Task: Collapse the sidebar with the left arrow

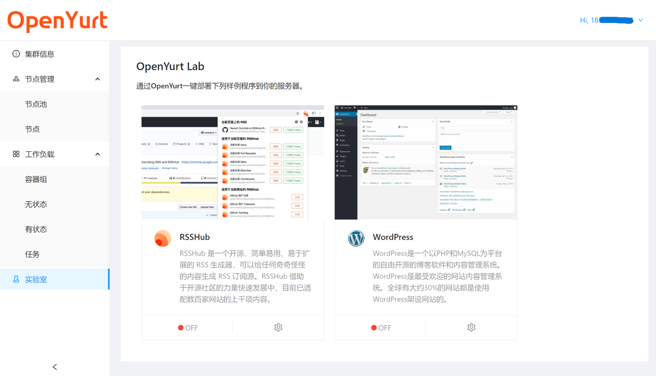Action: click(55, 367)
